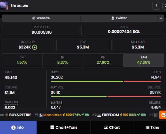Select the 6H timeframe tab

[x=103, y=60]
